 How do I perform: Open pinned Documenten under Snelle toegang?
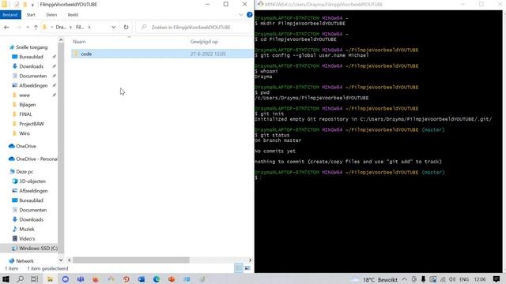coord(32,77)
